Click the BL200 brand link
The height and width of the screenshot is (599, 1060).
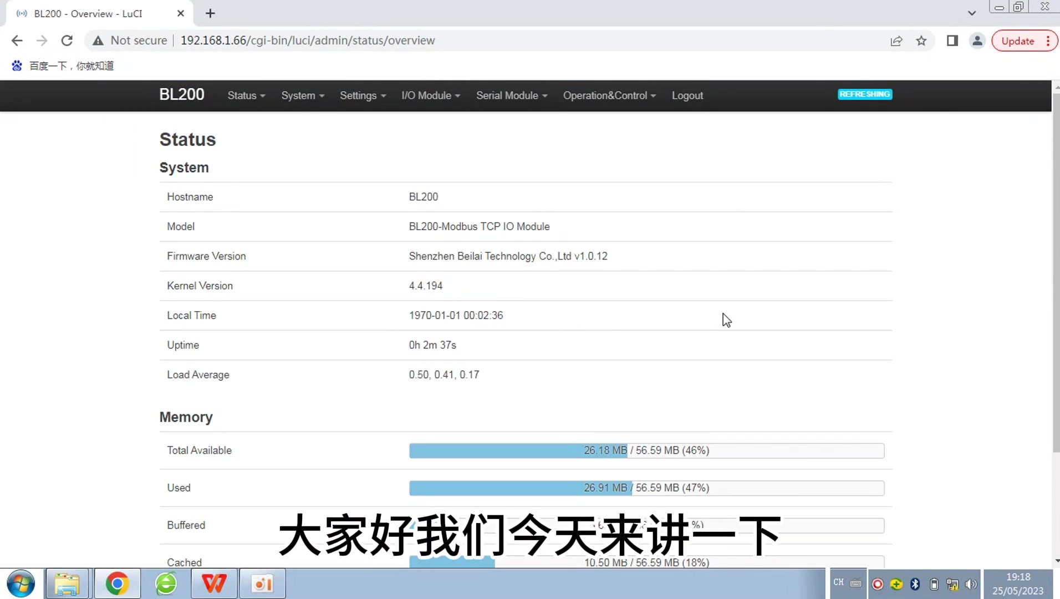[x=182, y=95]
